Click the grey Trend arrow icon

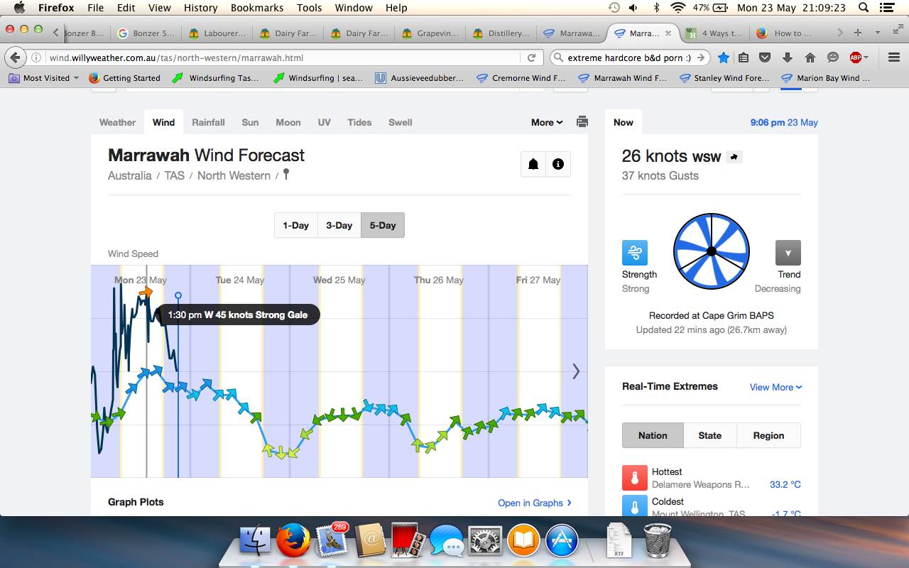(x=788, y=253)
